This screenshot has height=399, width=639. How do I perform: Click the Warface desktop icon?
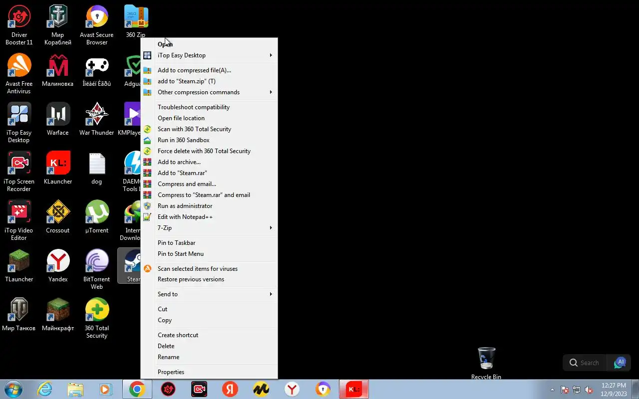click(58, 119)
